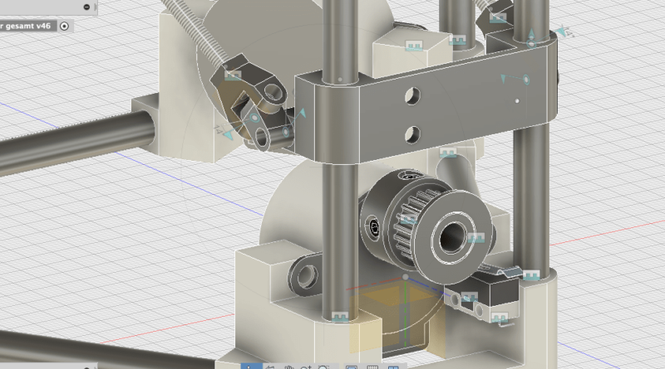The image size is (665, 369).
Task: Select the upper hole in the crossbar bracket
Action: [x=412, y=96]
